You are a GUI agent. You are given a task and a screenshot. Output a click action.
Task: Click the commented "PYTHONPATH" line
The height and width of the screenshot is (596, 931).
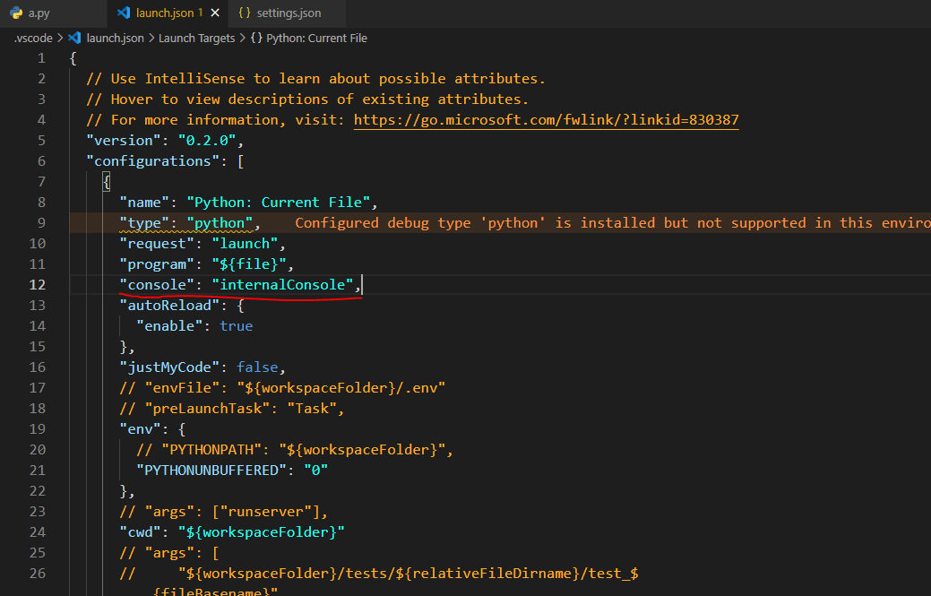click(295, 449)
